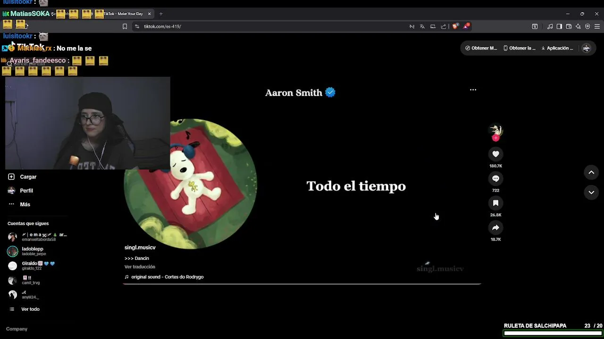Open the Brave Wallet icon
The height and width of the screenshot is (339, 604).
[x=569, y=26]
